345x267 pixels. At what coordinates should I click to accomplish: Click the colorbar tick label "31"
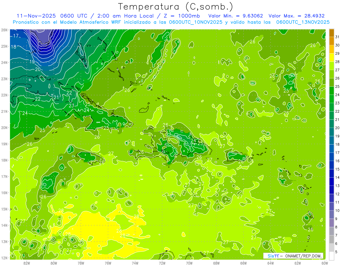point(338,37)
